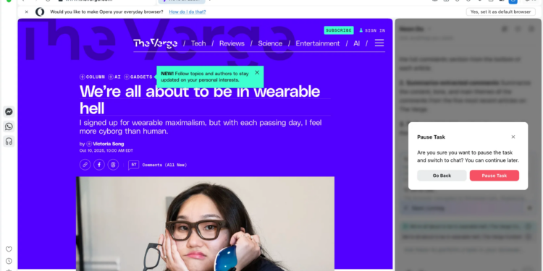Click Go Back in Pause Task dialog
This screenshot has height=271, width=543.
point(442,176)
